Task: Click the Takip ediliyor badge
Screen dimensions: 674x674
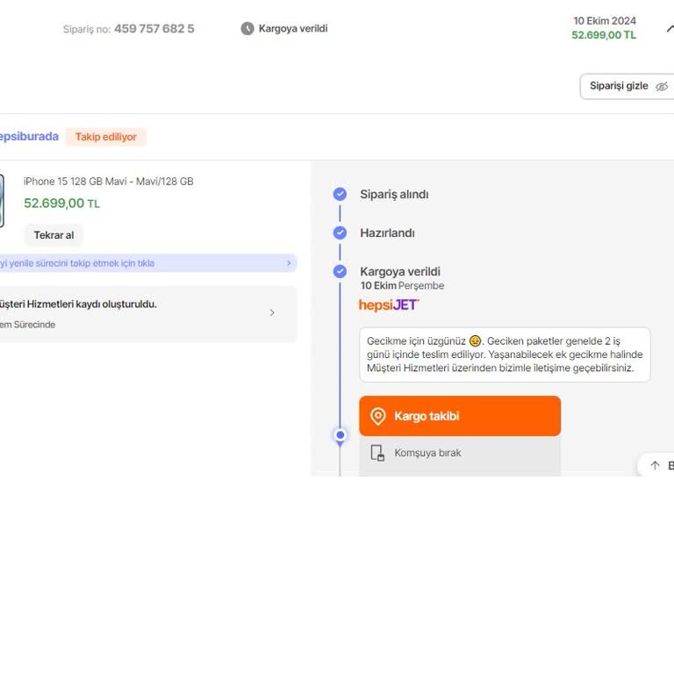Action: click(105, 137)
